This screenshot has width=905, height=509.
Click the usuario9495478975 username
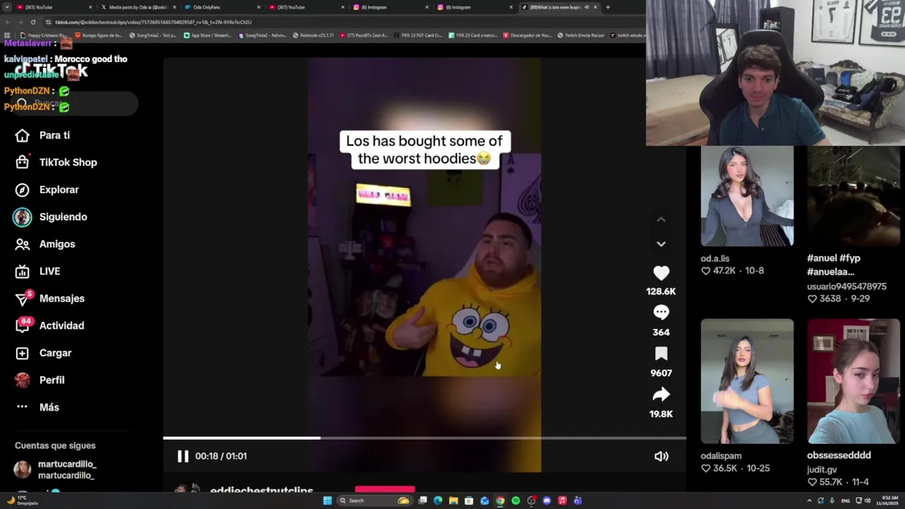[847, 286]
